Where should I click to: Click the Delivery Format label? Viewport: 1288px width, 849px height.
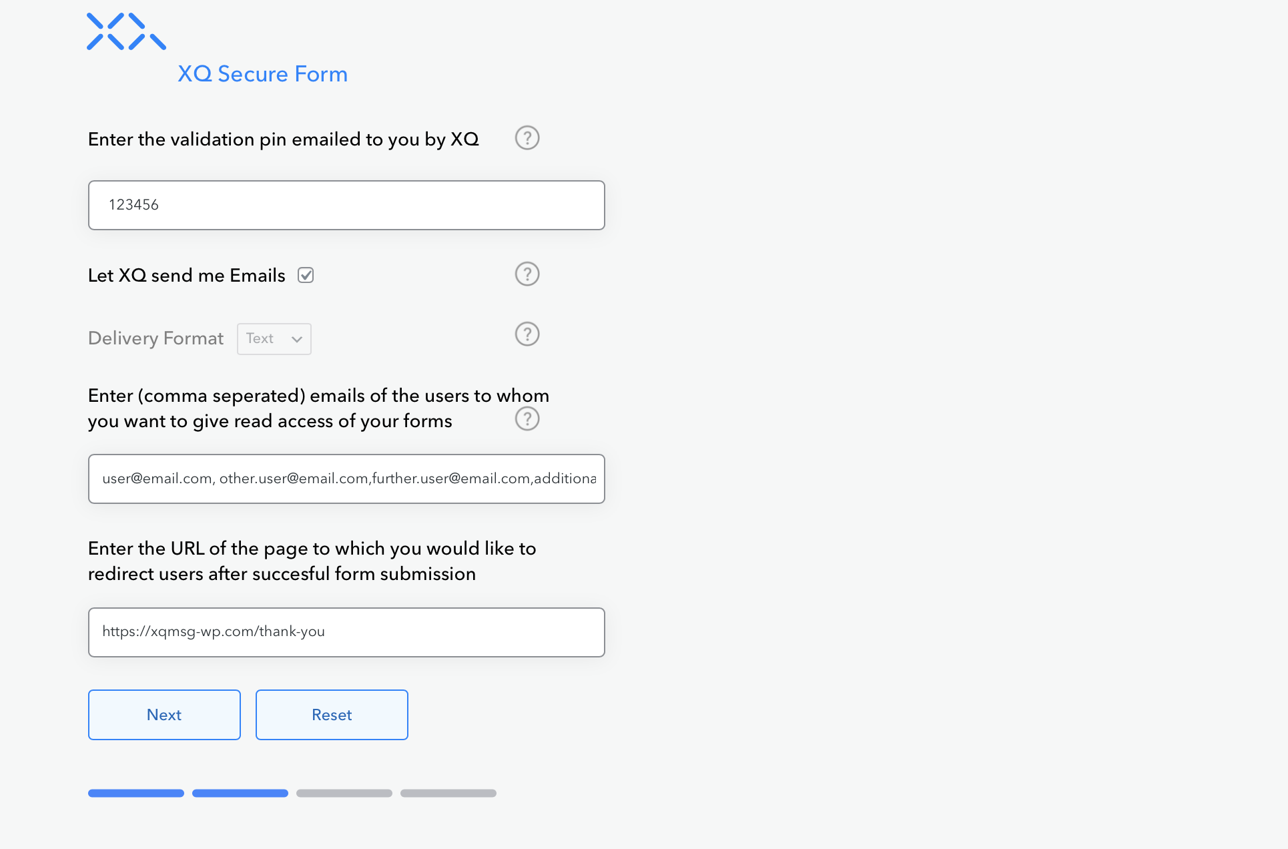155,338
